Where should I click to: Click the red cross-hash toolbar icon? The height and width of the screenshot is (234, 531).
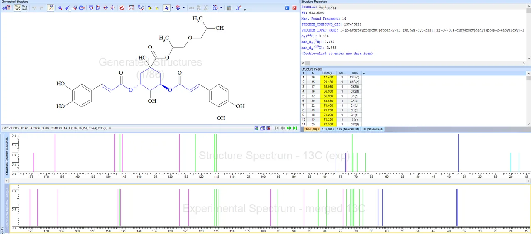click(178, 8)
